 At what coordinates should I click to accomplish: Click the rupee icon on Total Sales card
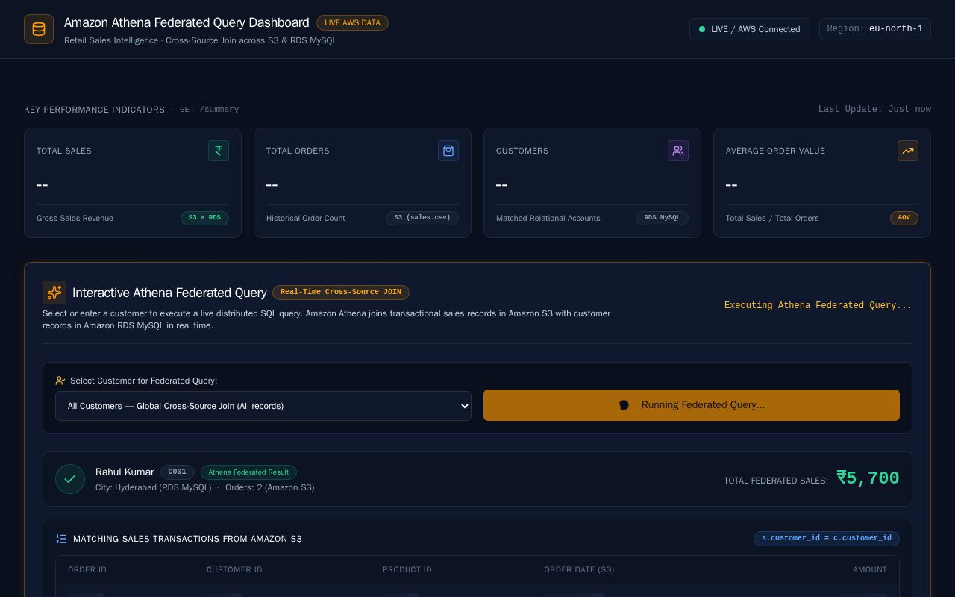[219, 151]
